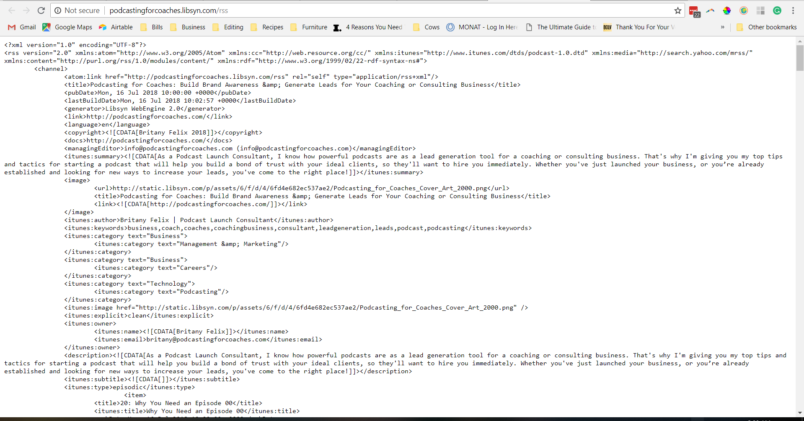Viewport: 804px width, 421px height.
Task: Click the itunes:email britany@podcastingforcoaches.com
Action: tap(207, 339)
